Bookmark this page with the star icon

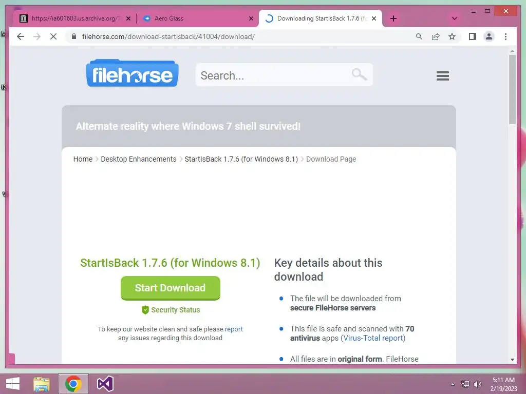coord(452,36)
